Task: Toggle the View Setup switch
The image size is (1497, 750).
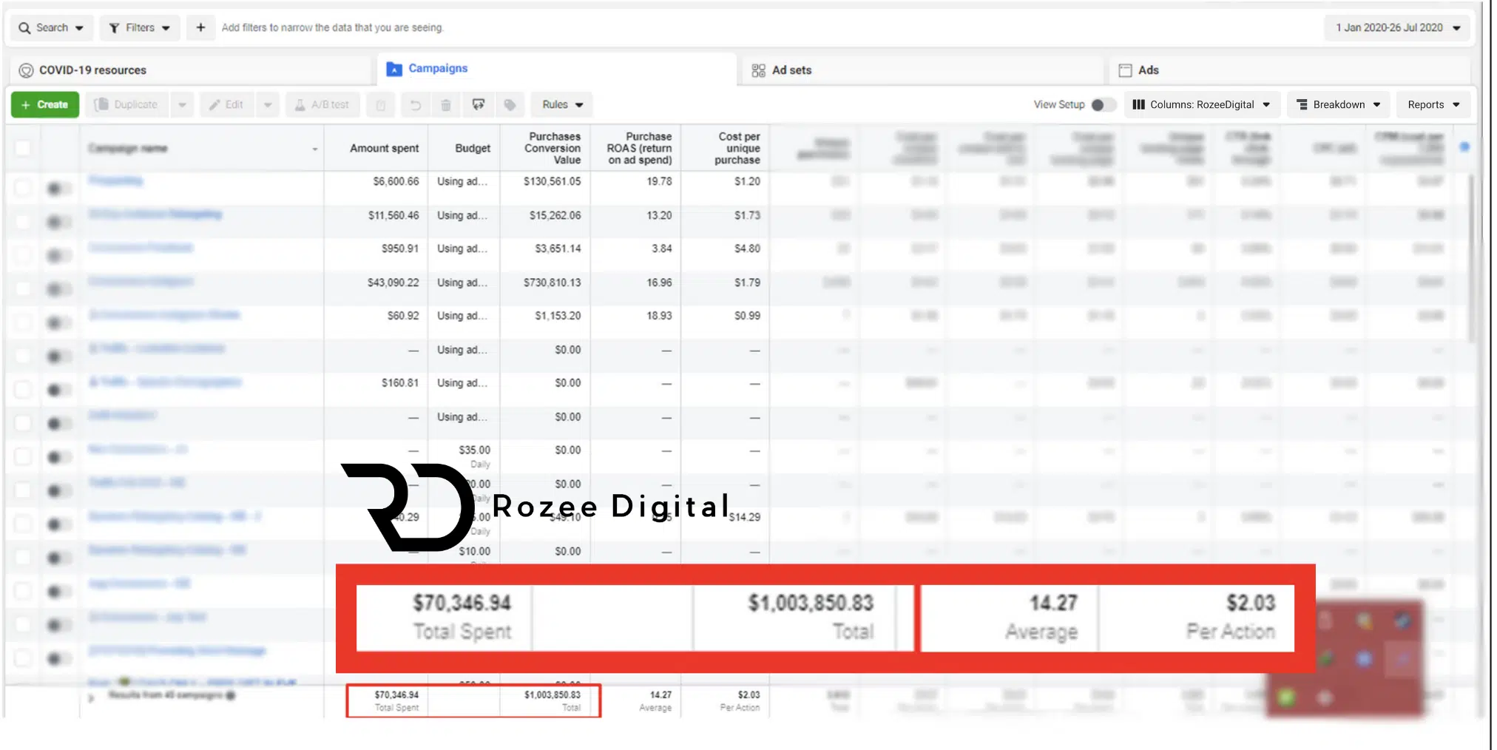Action: coord(1102,105)
